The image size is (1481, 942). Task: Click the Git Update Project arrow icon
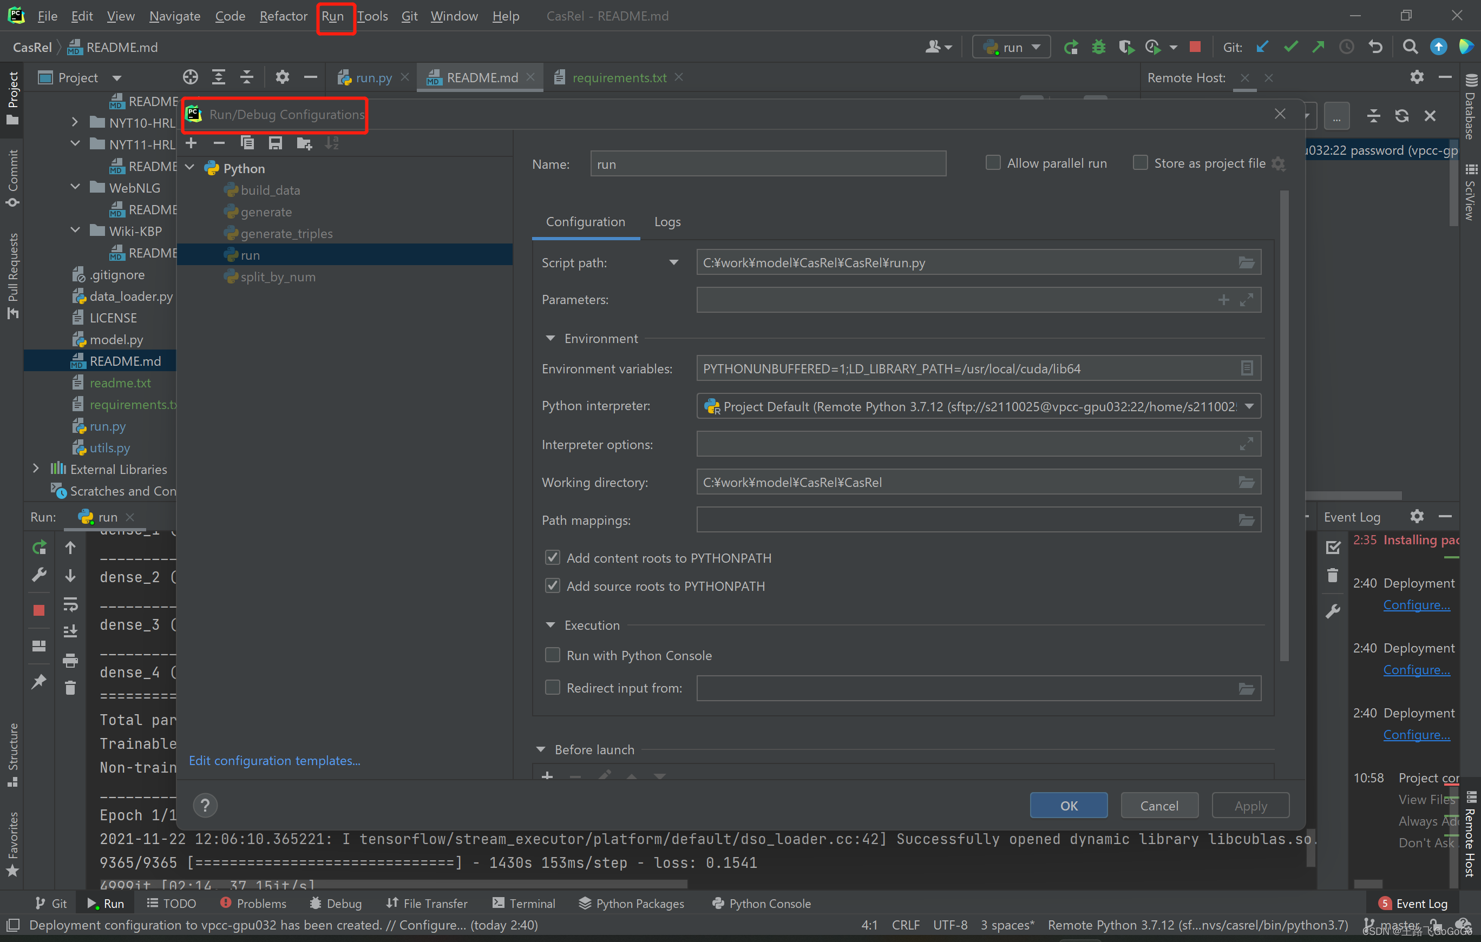1262,47
